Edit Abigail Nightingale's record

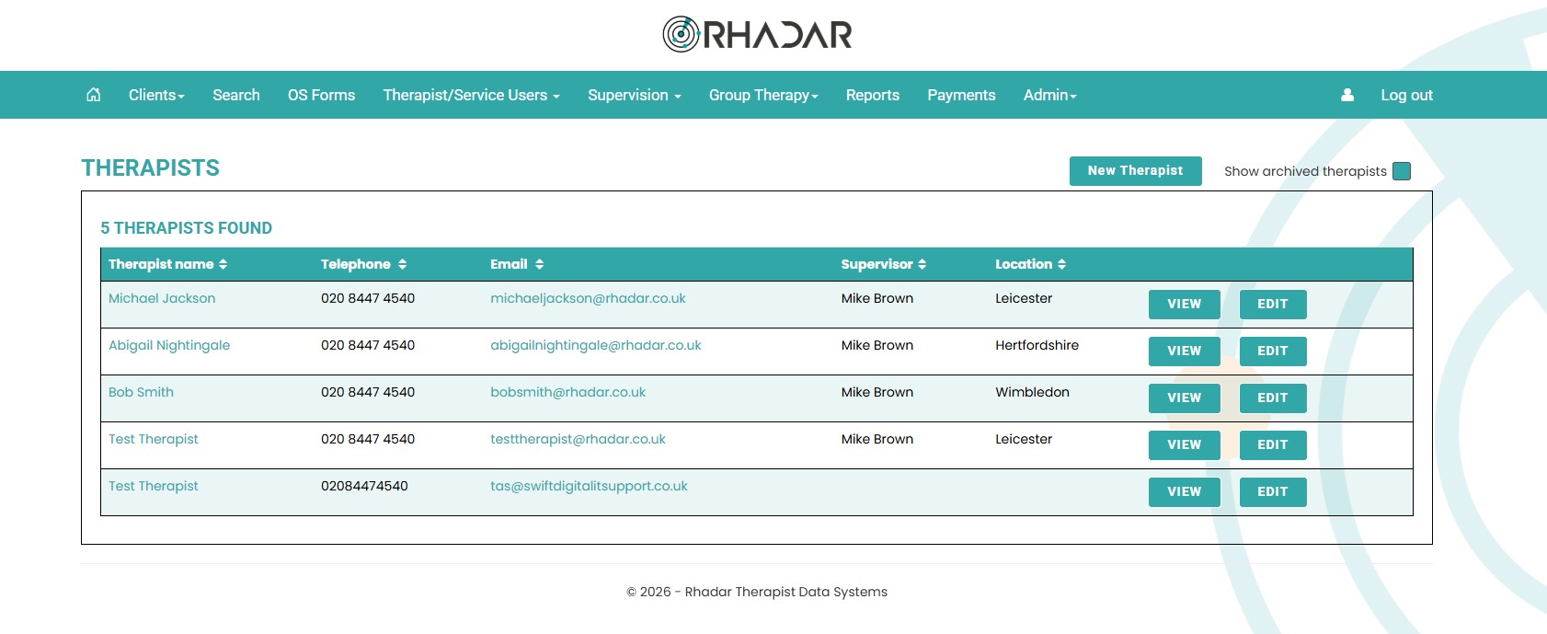1273,352
